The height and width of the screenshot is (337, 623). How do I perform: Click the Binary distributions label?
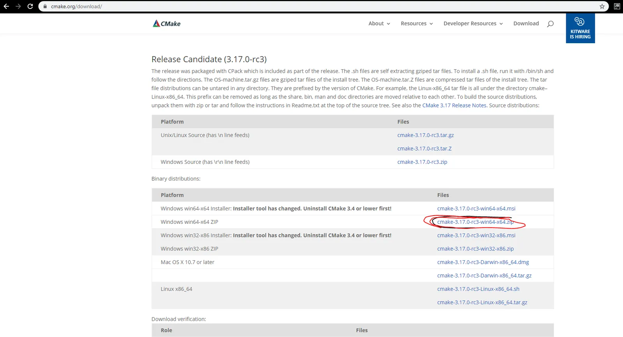(x=176, y=179)
